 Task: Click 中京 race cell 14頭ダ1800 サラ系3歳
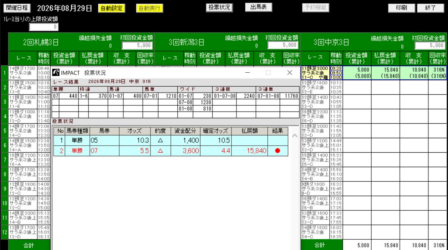pos(315,232)
